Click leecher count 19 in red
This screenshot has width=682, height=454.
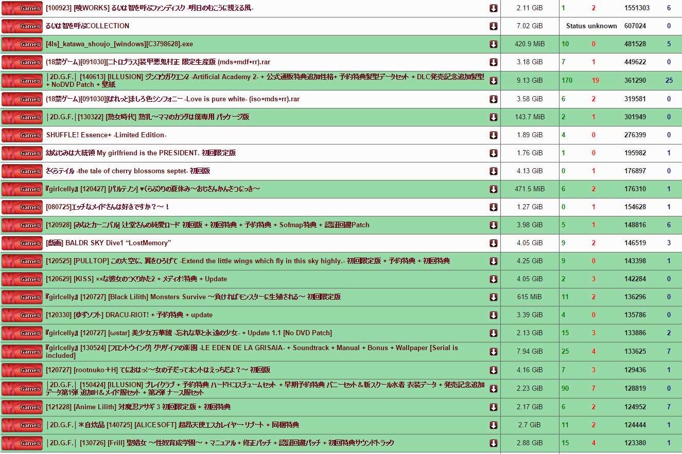tap(596, 81)
